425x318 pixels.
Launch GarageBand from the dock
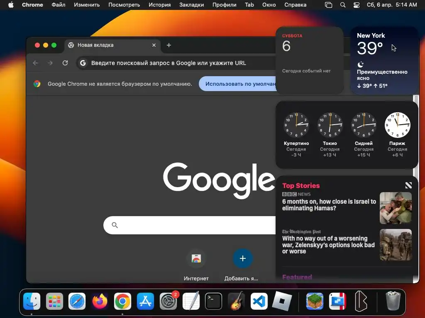point(236,301)
